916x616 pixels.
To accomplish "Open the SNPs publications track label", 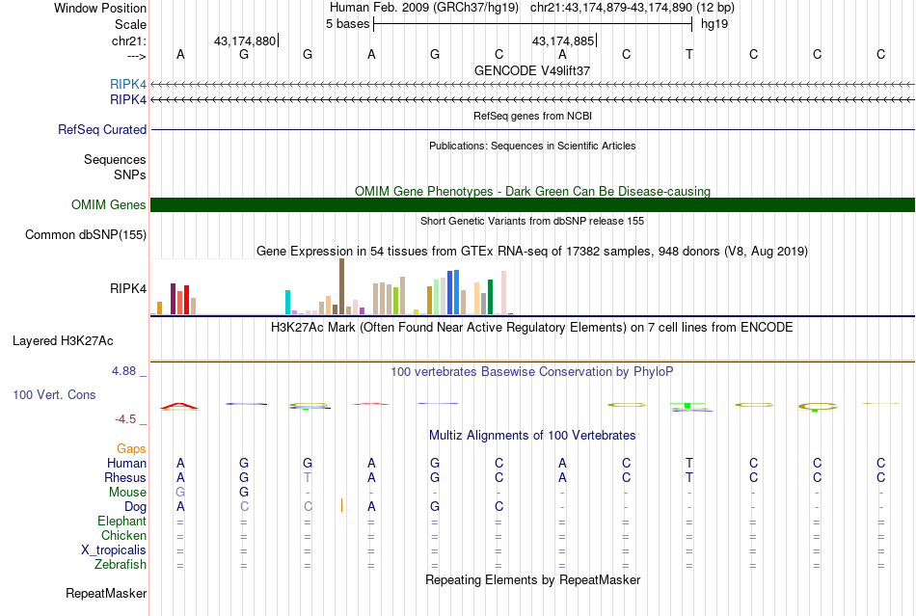I will pyautogui.click(x=130, y=174).
